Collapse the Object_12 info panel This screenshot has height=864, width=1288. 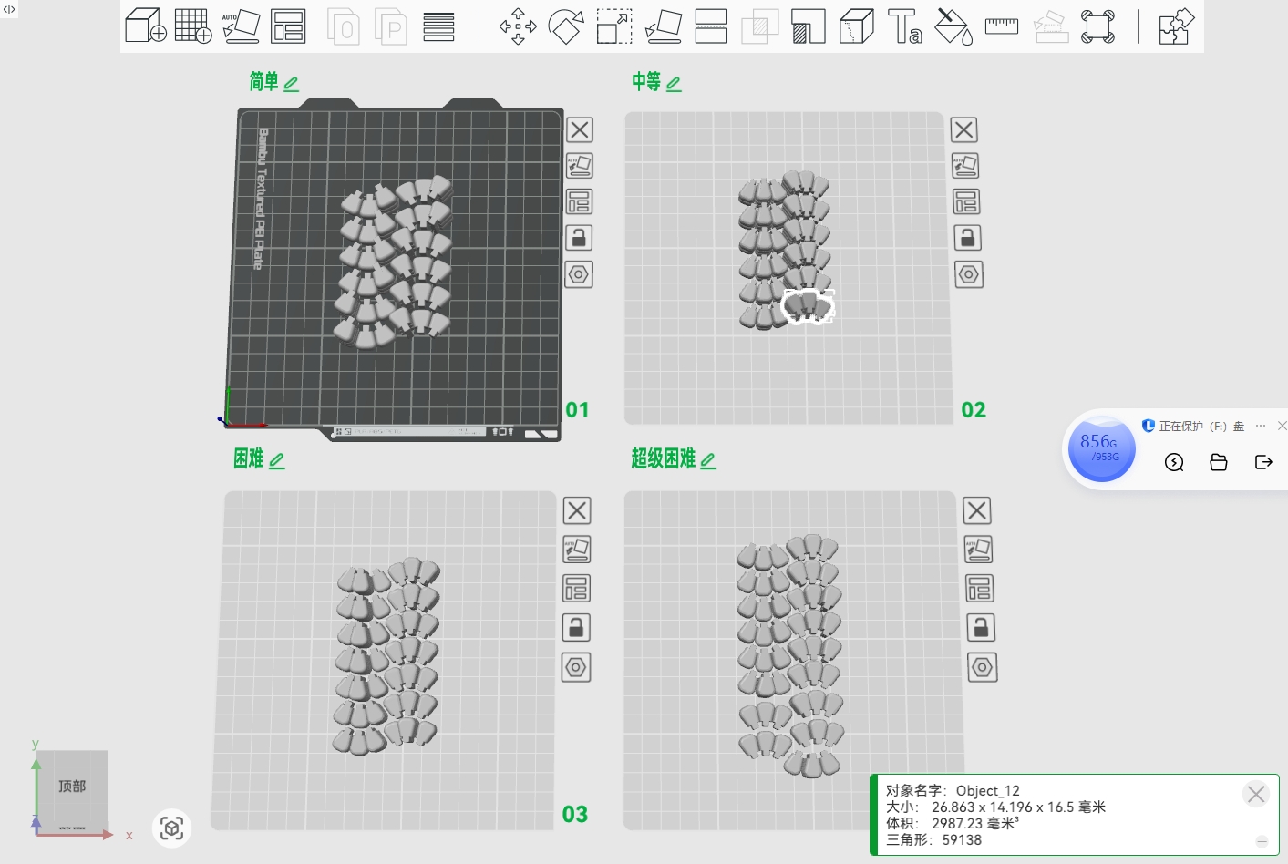(1262, 841)
